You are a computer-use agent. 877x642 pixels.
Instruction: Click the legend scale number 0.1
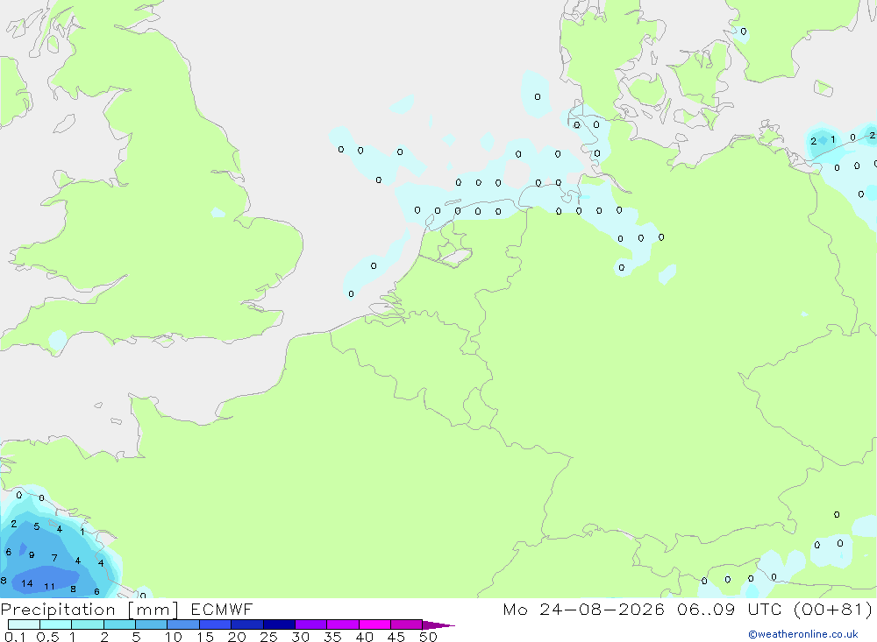[15, 637]
